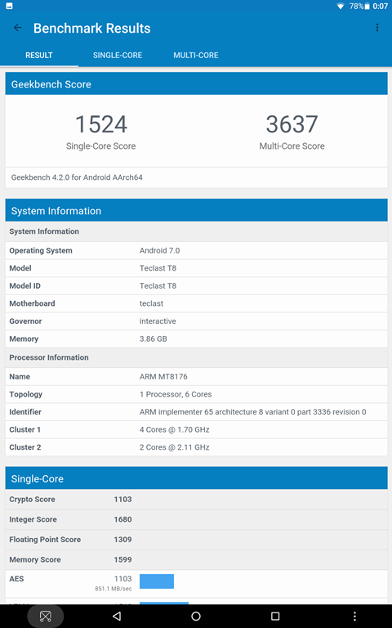This screenshot has width=392, height=628.
Task: Tap the Multi-Core Score caption
Action: tap(292, 146)
